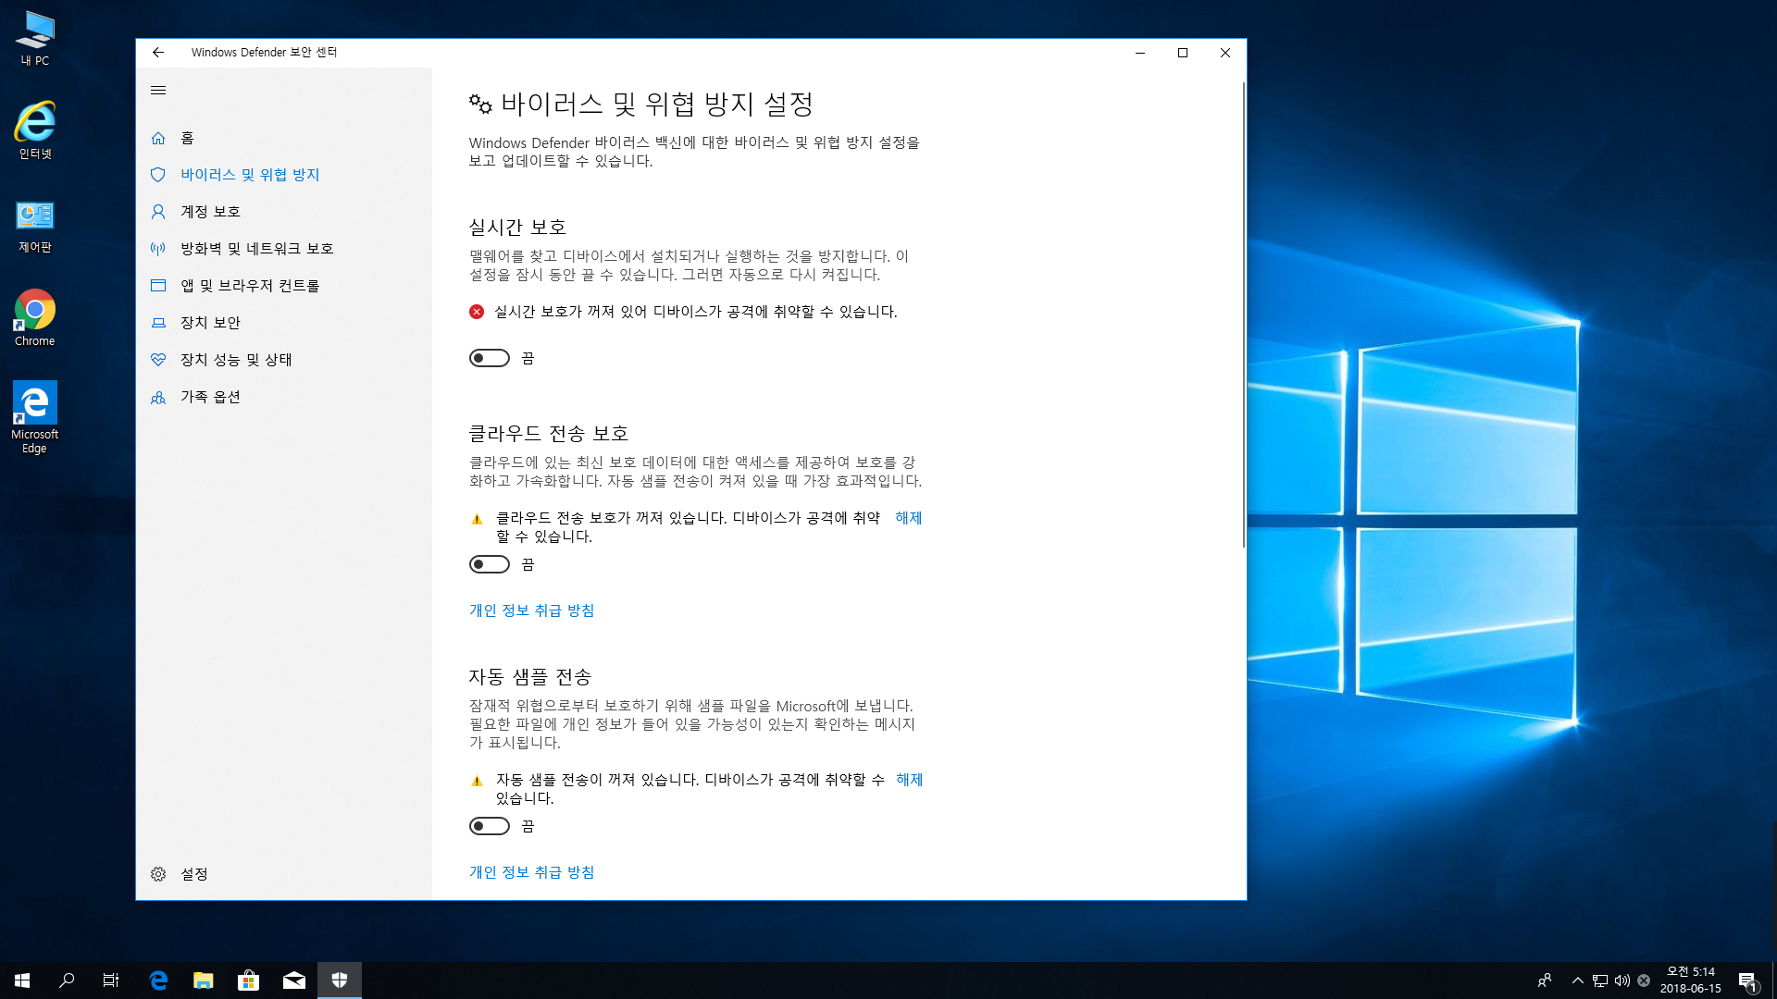
Task: Select 방화벽 및 네트워크 보호 in sidebar
Action: click(x=256, y=249)
